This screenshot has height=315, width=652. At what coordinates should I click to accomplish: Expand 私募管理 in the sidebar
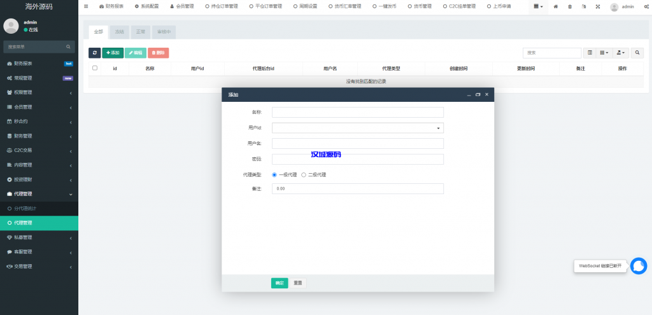[39, 238]
